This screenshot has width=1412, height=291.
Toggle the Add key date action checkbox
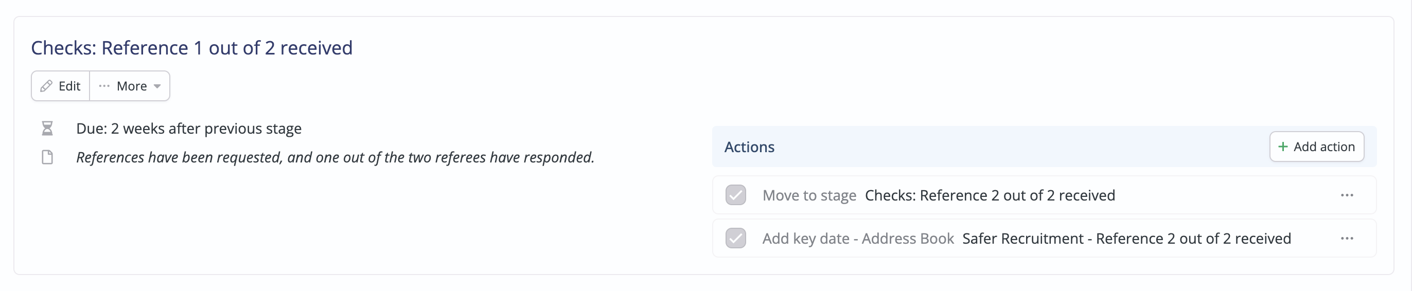736,239
